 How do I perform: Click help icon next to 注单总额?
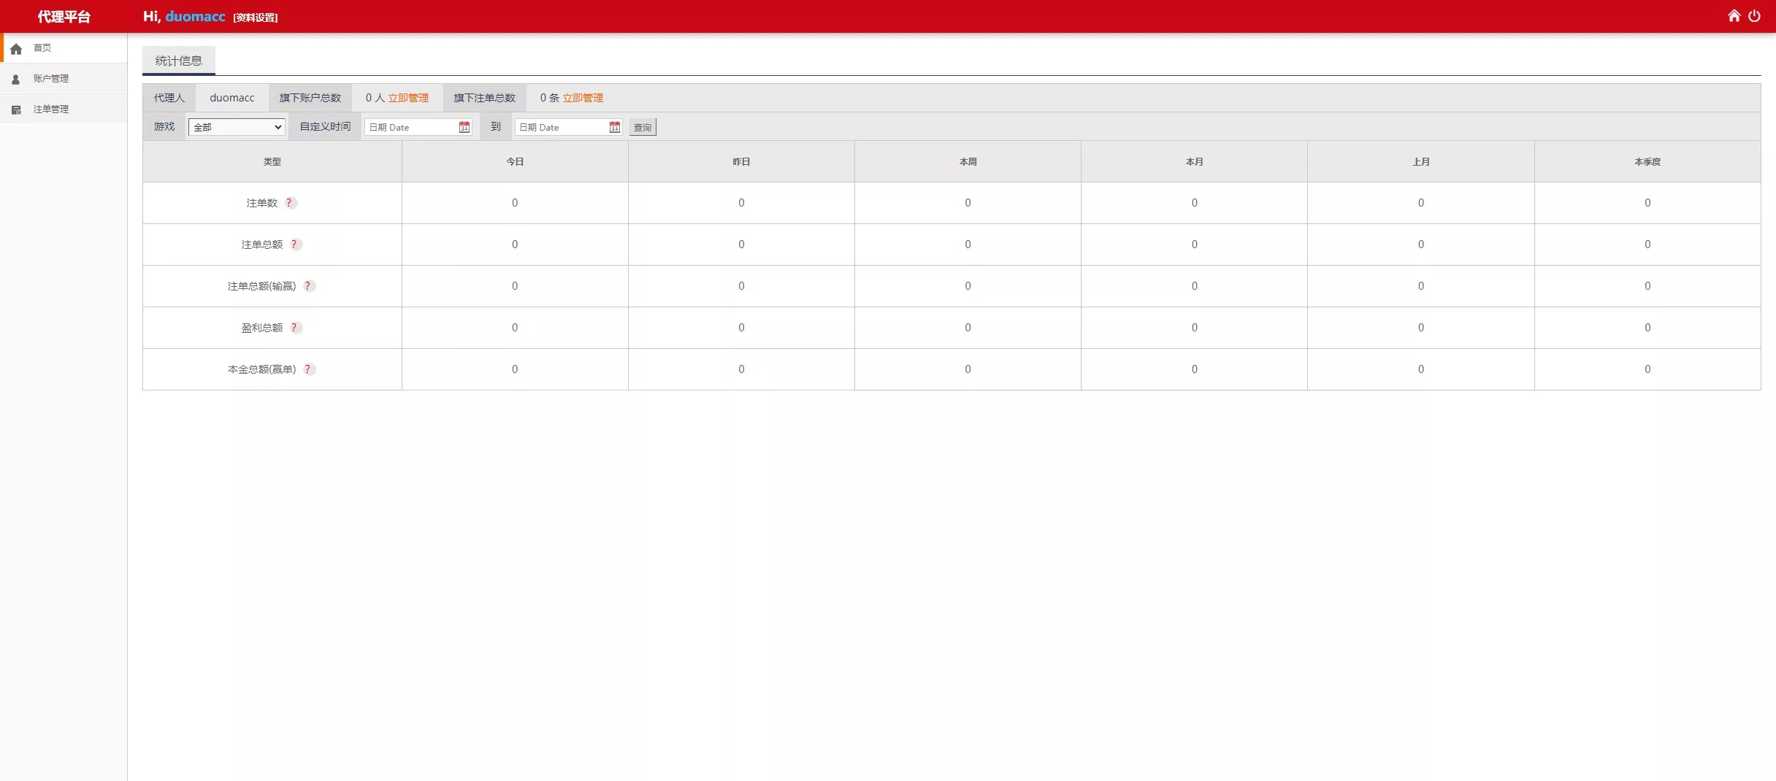[x=294, y=245]
